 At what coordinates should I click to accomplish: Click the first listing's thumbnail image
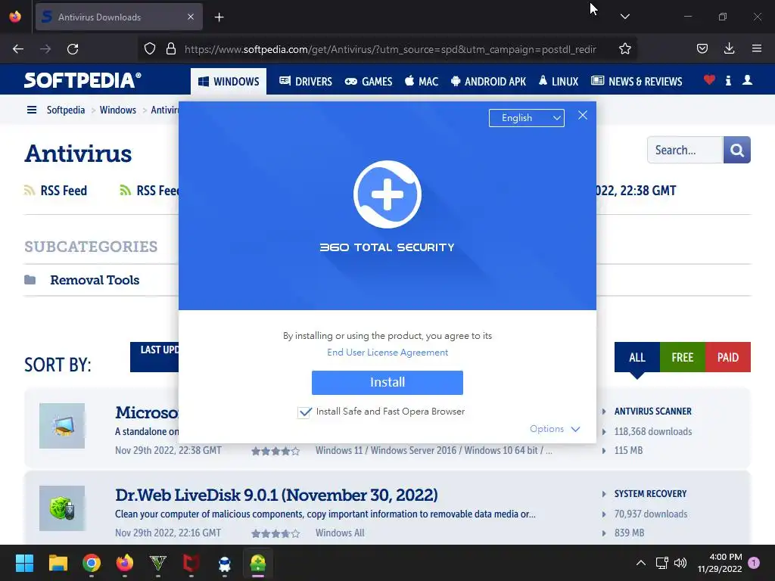(x=62, y=426)
